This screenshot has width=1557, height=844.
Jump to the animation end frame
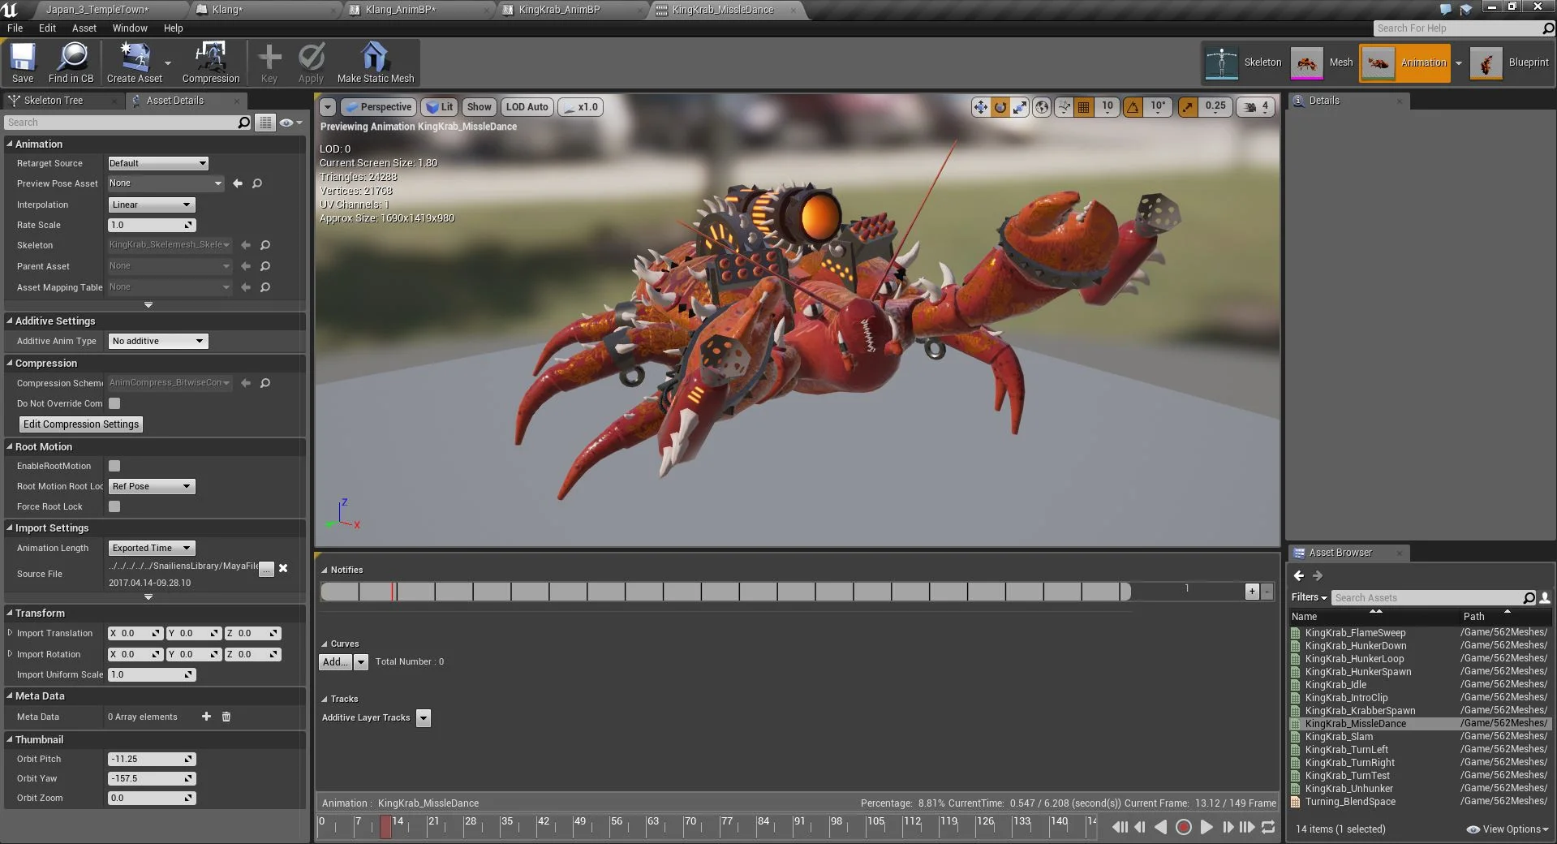click(1247, 827)
